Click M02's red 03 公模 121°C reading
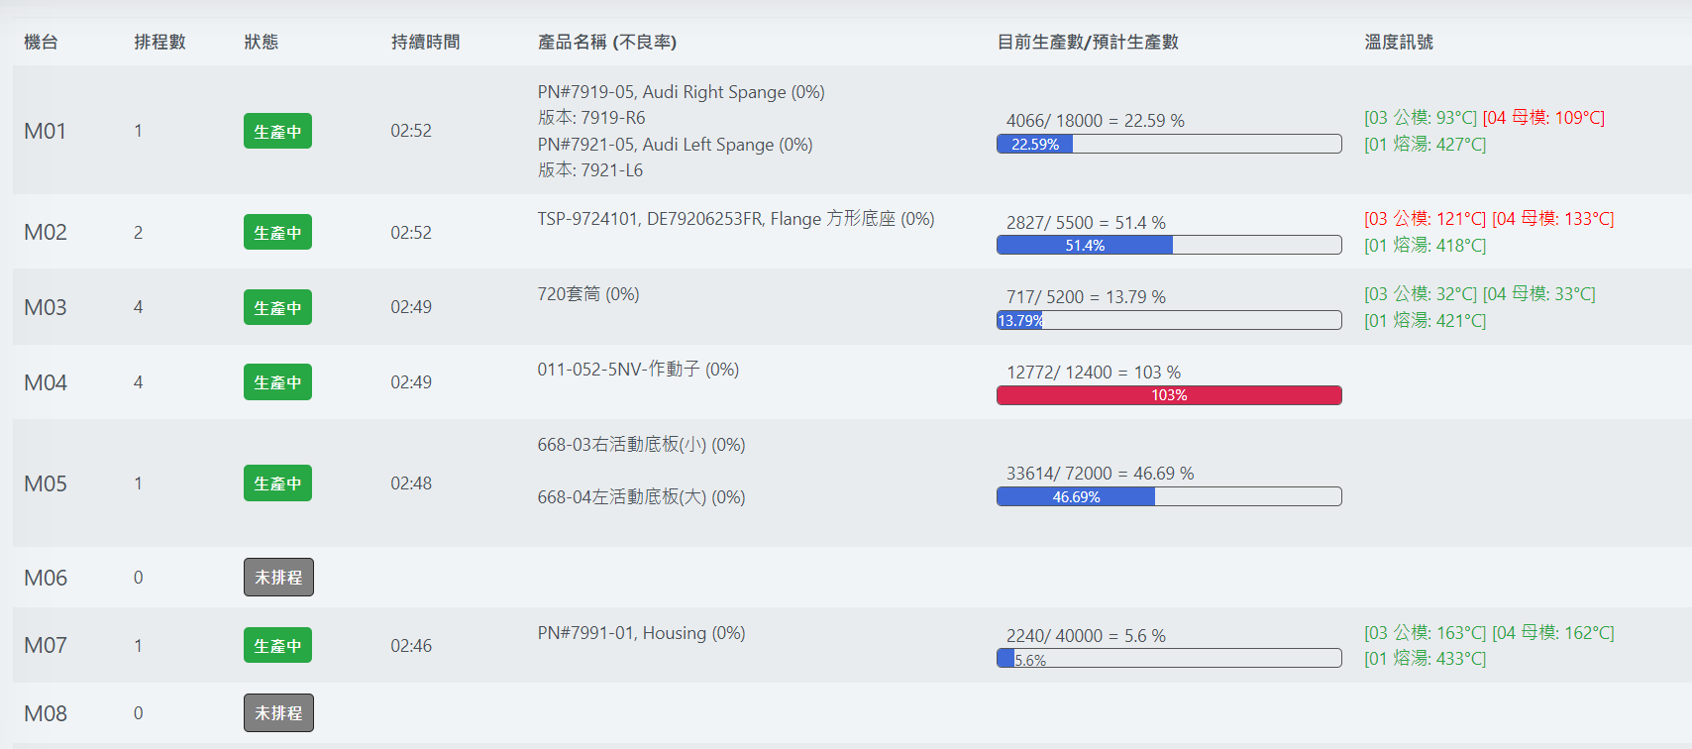Image resolution: width=1692 pixels, height=749 pixels. (1425, 219)
